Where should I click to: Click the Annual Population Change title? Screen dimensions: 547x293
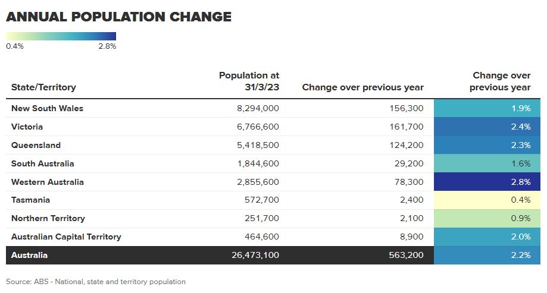tap(118, 17)
